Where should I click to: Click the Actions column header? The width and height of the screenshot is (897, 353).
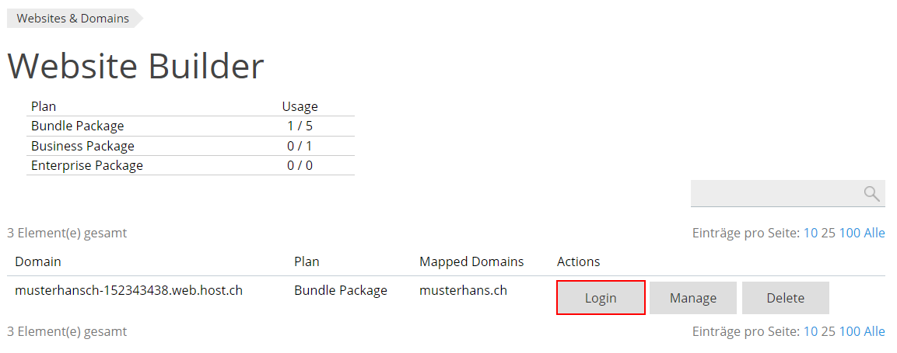(578, 261)
